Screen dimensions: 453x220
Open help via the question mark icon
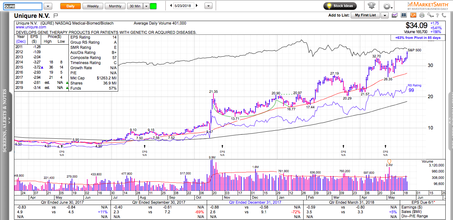438,15
